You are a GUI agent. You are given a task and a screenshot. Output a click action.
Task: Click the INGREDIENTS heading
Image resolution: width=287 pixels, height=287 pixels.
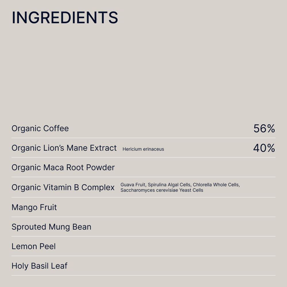(x=65, y=18)
